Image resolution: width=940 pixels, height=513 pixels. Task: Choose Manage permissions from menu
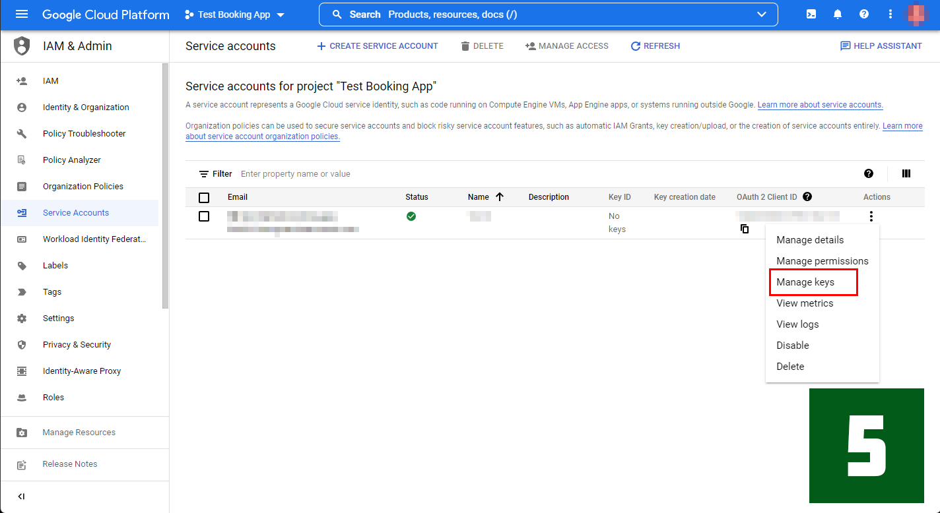822,261
